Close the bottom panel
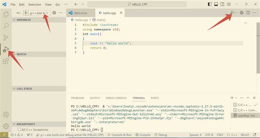This screenshot has width=260, height=138. [254, 98]
